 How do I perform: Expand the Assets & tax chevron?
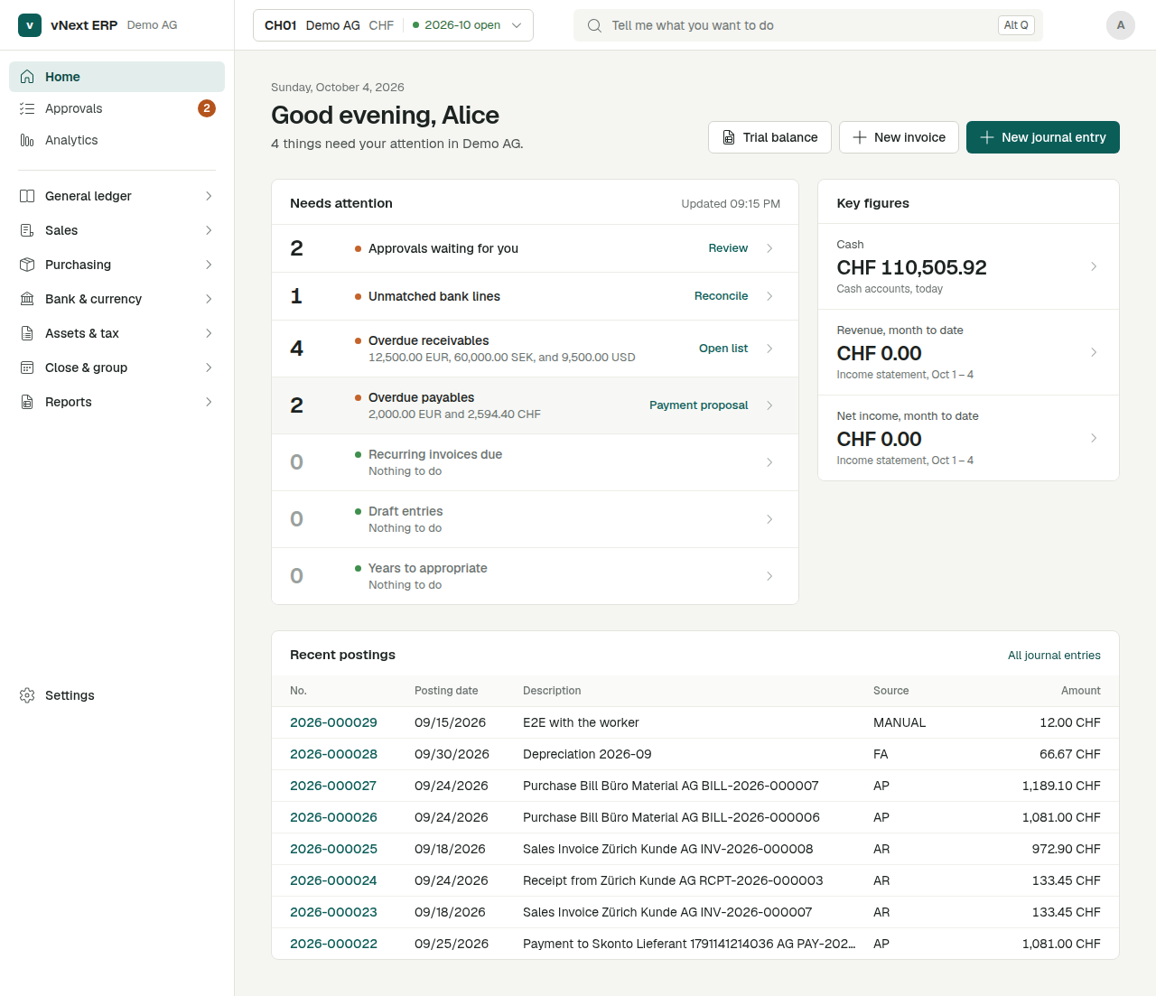click(209, 333)
